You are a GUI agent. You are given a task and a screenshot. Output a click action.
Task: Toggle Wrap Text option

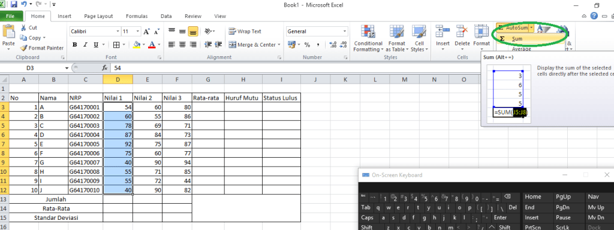tap(245, 32)
